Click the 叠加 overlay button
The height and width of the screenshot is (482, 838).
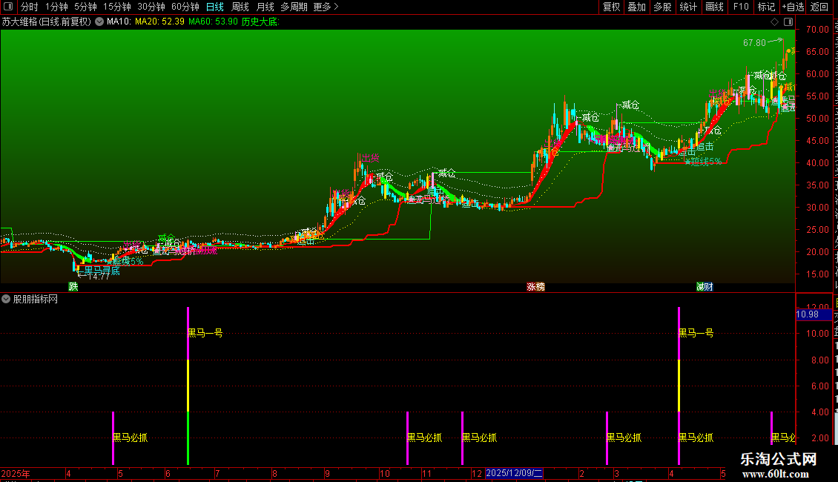click(x=636, y=7)
